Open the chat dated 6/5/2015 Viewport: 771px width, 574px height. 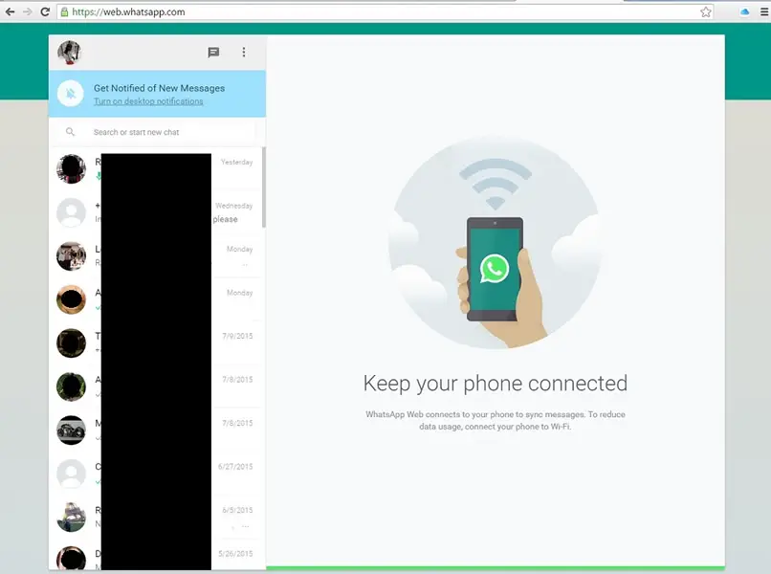coord(157,517)
